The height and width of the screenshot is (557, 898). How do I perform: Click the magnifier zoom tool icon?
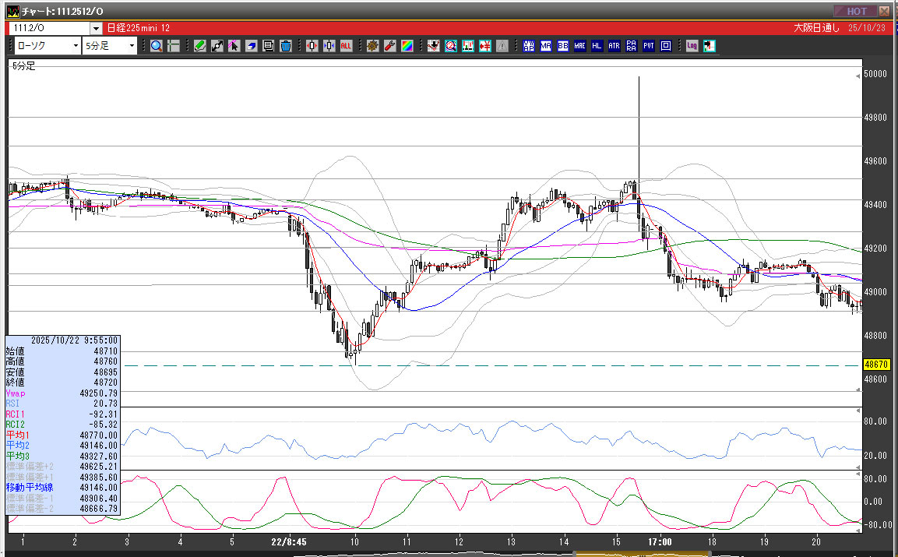157,46
